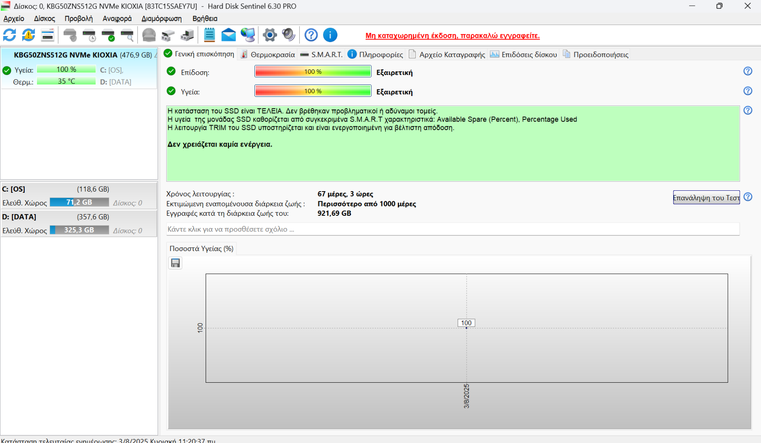Click the Επίδοση 100 % gradient bar
Screen dimensions: 761x443
pyautogui.click(x=313, y=72)
